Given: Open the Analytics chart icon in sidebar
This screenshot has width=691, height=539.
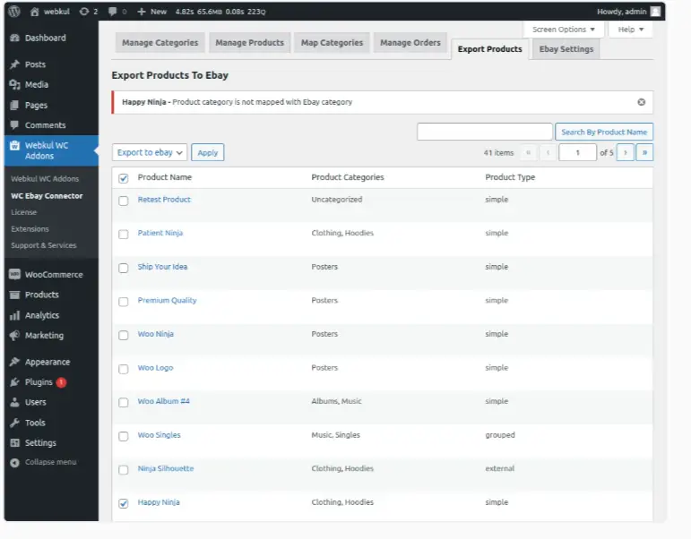Looking at the screenshot, I should coord(14,315).
